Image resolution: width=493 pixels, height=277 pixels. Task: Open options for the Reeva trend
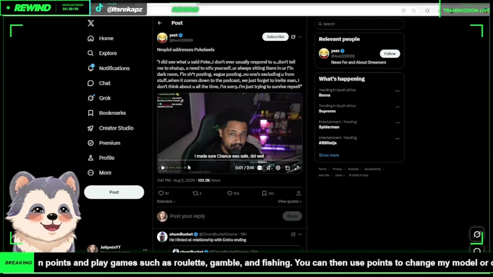pyautogui.click(x=397, y=91)
